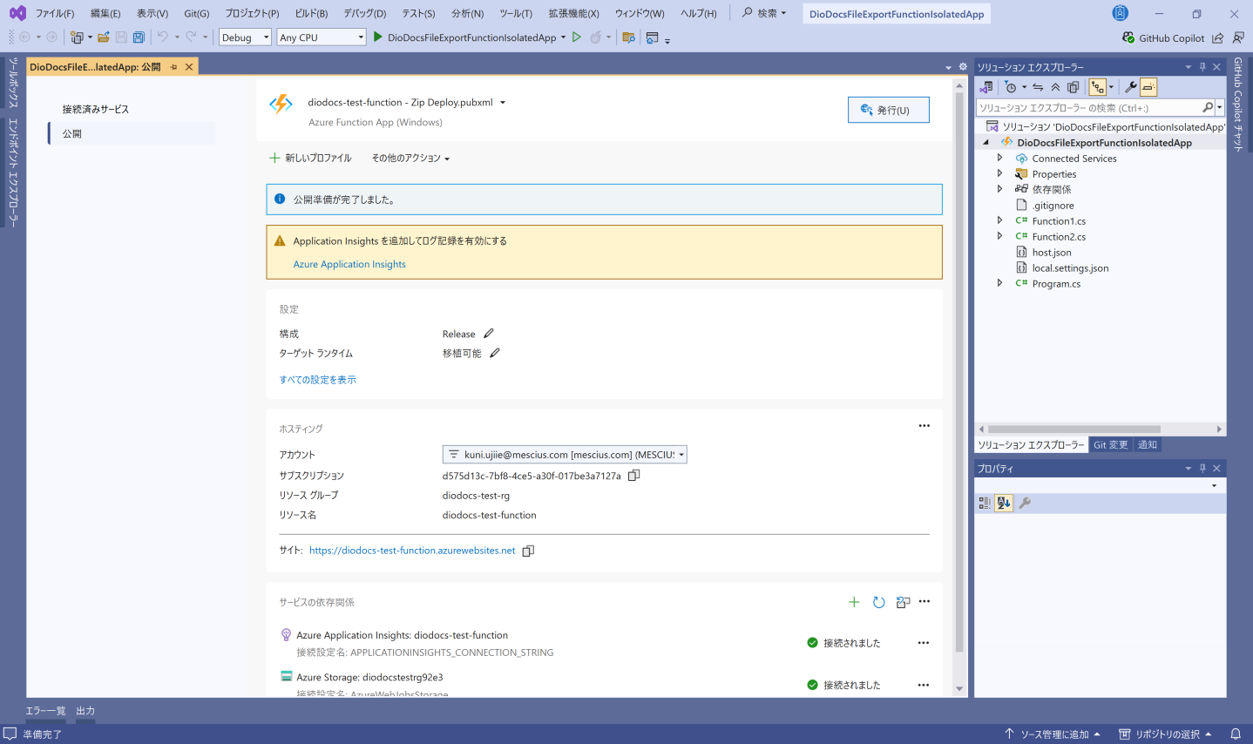1253x744 pixels.
Task: Click the Open File folder icon
Action: click(104, 37)
